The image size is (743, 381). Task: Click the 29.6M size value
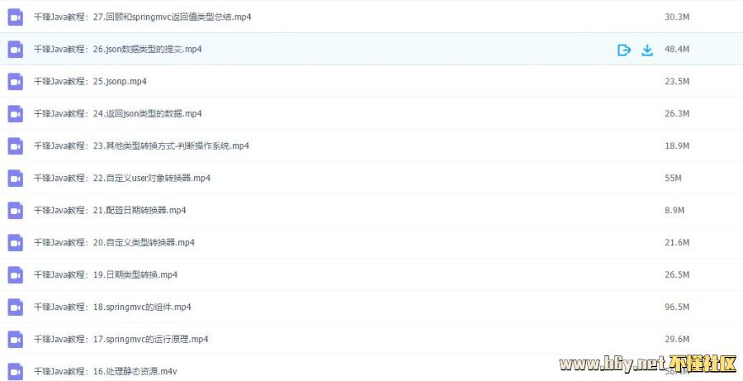(x=677, y=339)
